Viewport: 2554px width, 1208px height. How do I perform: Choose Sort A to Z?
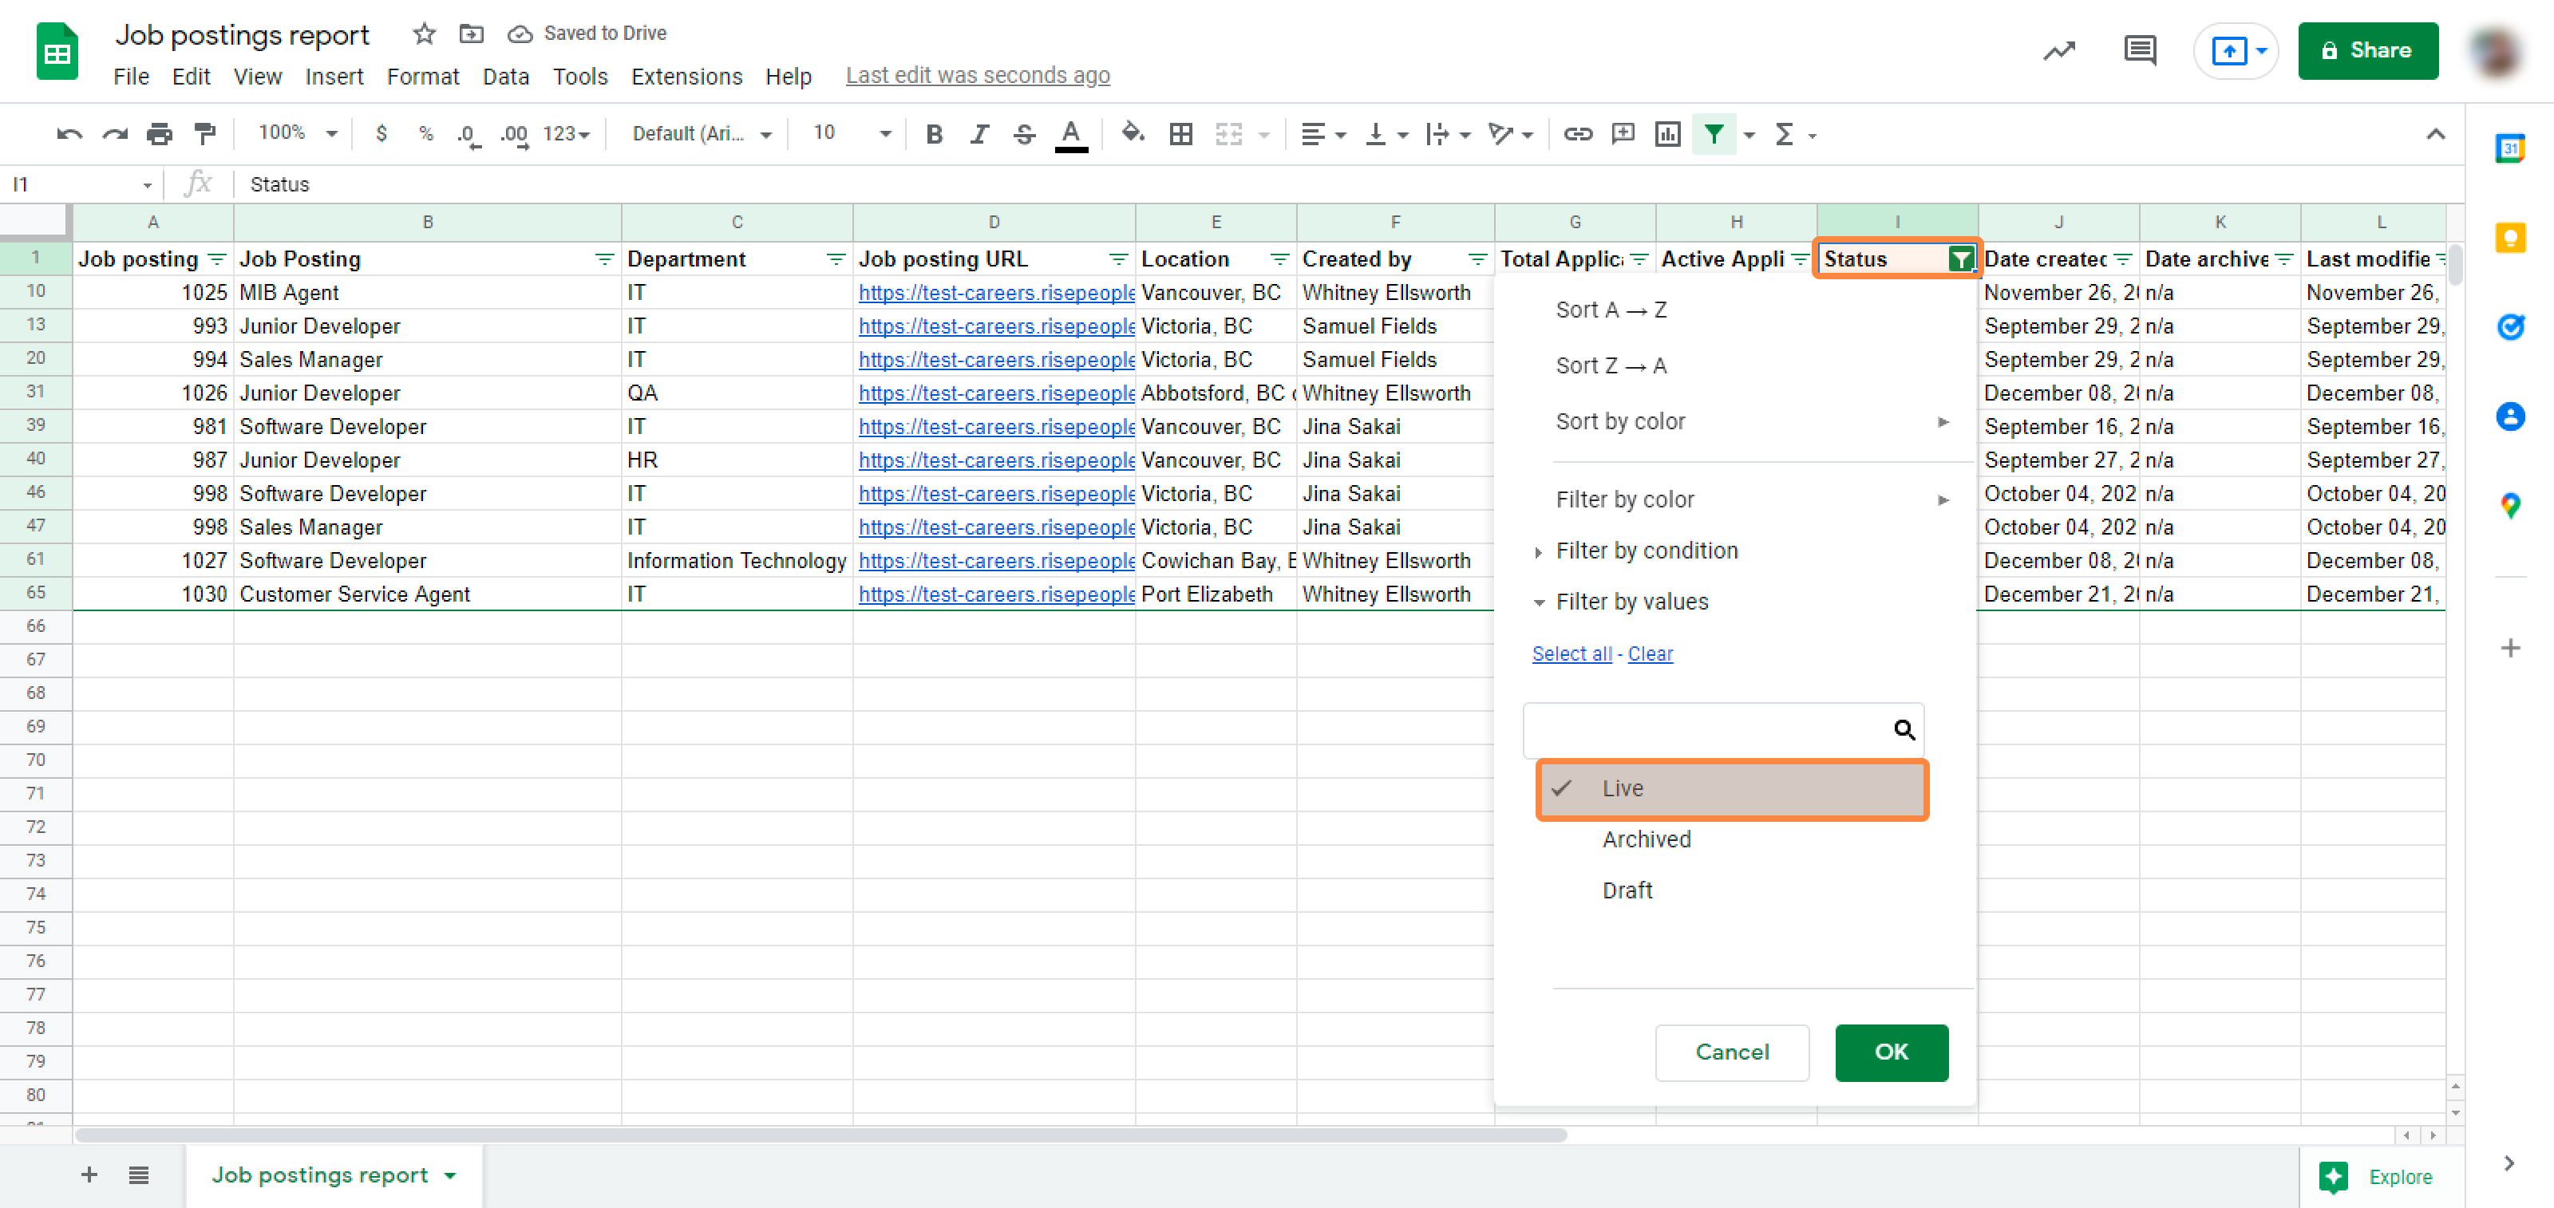1611,310
